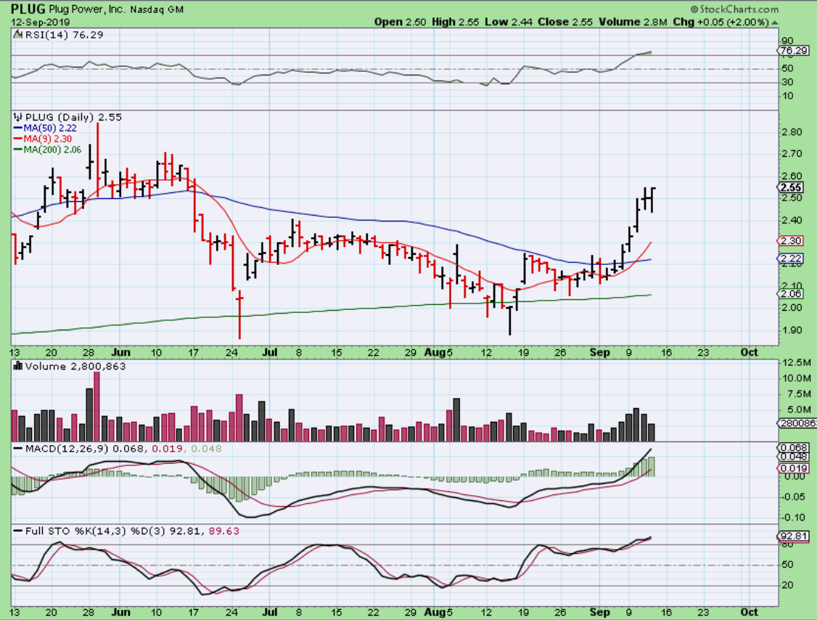Click the 76.29 RSI value tag on the right axis
The width and height of the screenshot is (817, 620).
click(x=794, y=51)
